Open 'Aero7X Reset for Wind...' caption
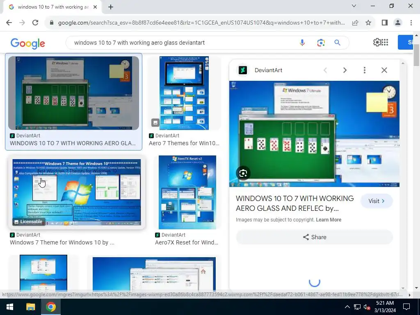This screenshot has height=315, width=420. [x=187, y=242]
